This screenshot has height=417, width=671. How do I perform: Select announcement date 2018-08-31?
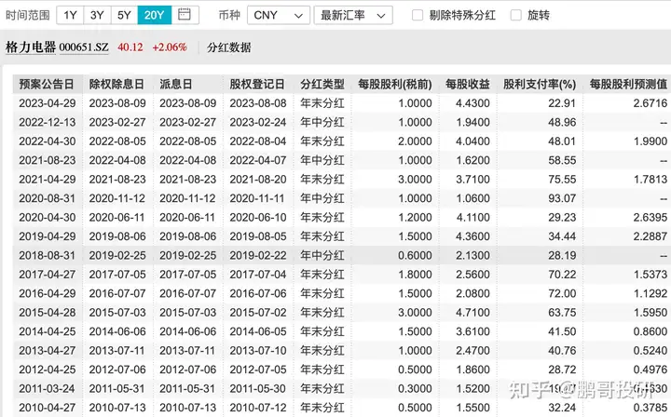[48, 255]
